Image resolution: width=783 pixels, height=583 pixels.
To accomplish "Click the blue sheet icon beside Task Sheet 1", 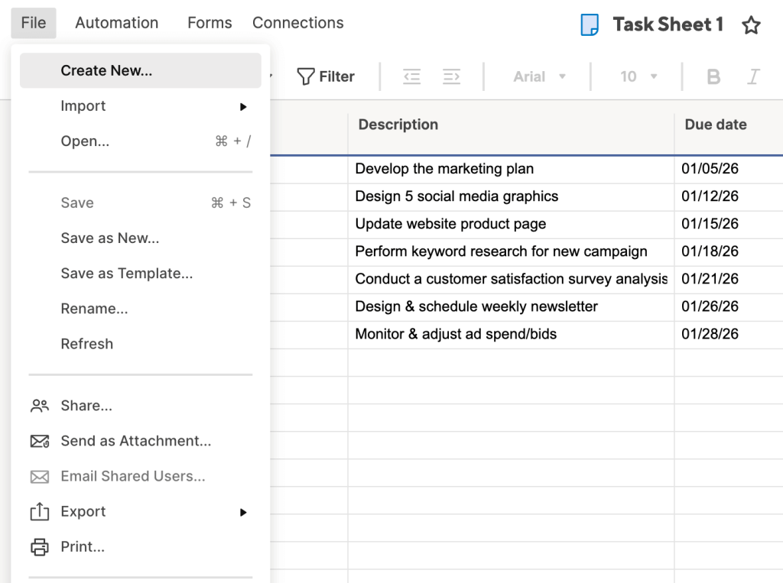I will click(590, 25).
